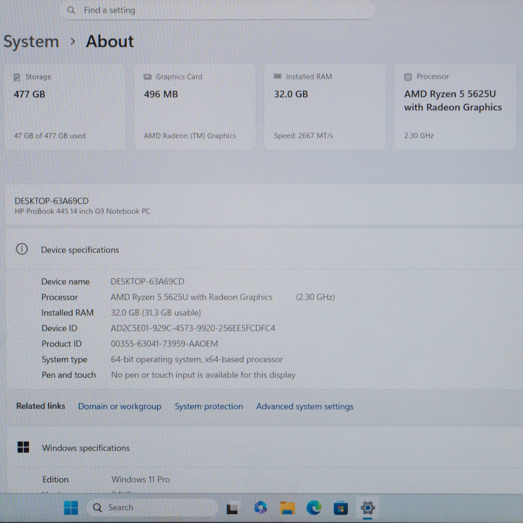Viewport: 523px width, 523px height.
Task: Launch Microsoft Edge browser
Action: tap(314, 508)
